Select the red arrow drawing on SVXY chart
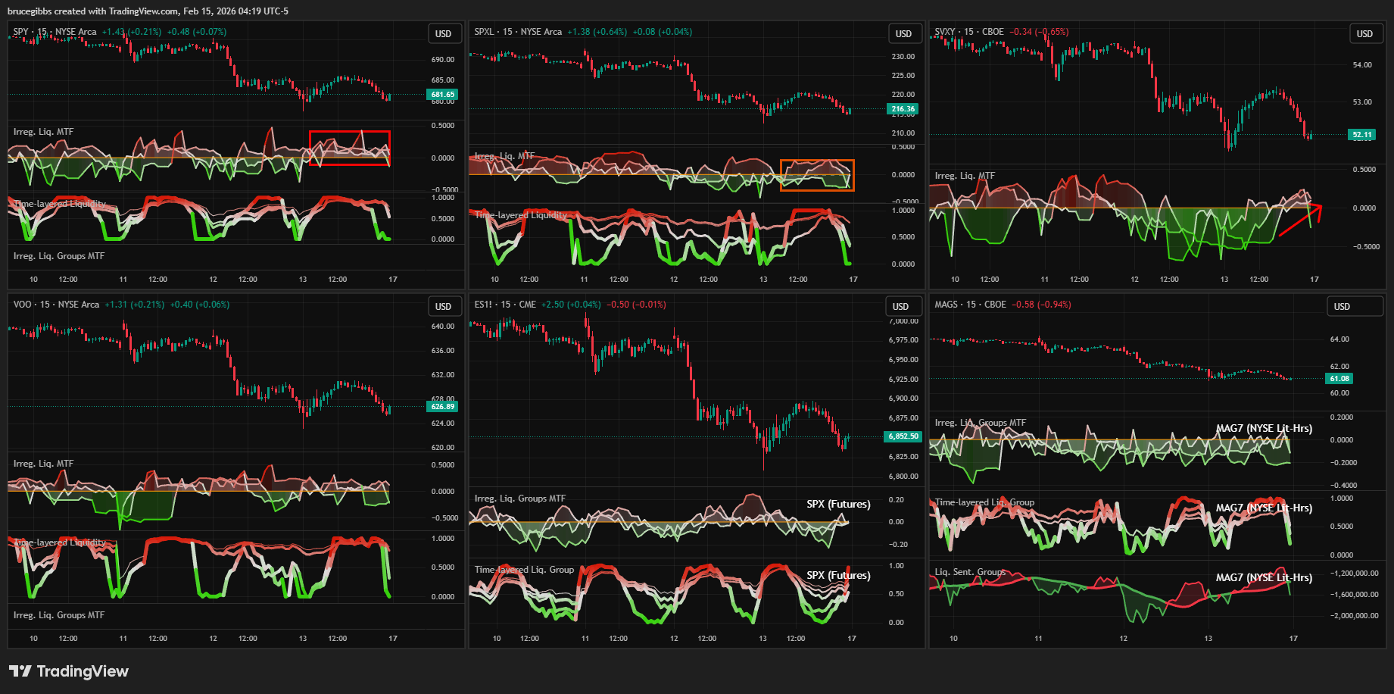Viewport: 1394px width, 694px height. (x=1299, y=220)
